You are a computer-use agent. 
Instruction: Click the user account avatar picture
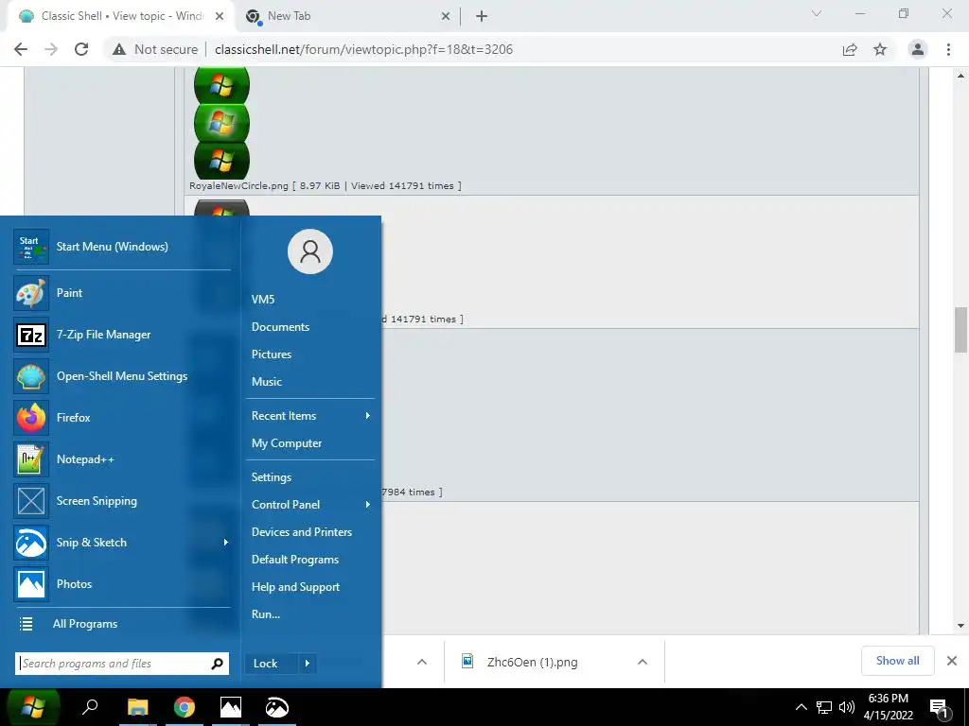pyautogui.click(x=310, y=251)
